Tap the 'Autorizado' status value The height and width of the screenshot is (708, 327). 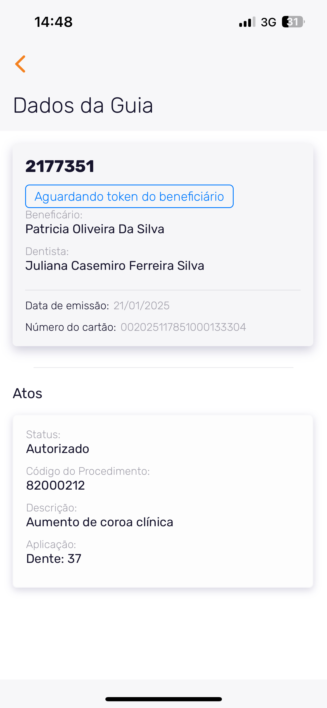point(58,449)
